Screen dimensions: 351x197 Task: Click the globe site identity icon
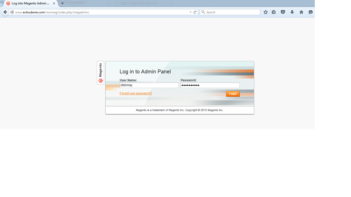(x=12, y=12)
